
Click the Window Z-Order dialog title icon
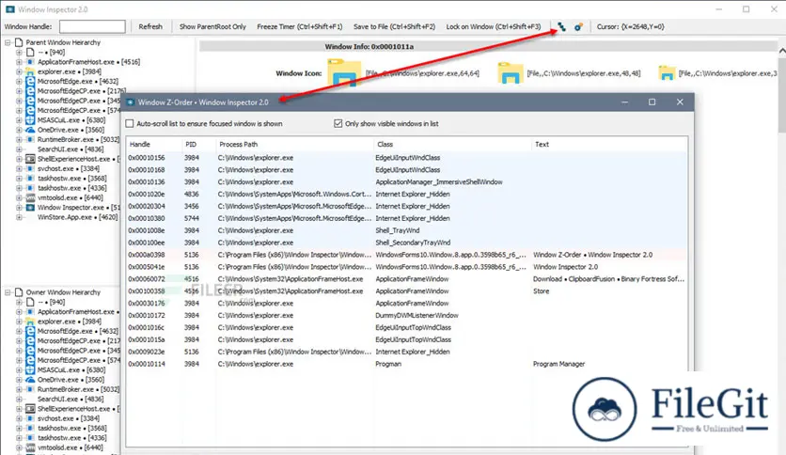point(131,102)
